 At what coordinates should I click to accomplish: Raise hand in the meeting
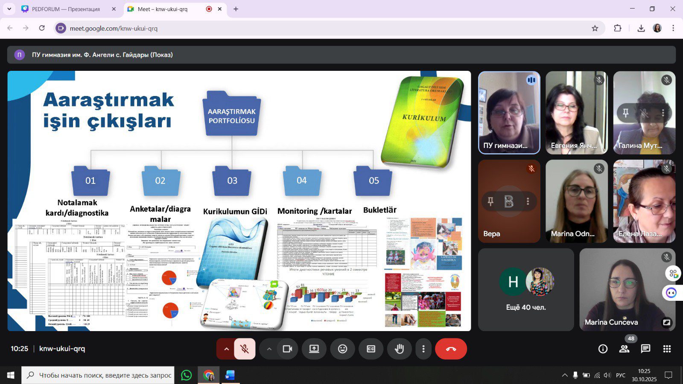[399, 349]
